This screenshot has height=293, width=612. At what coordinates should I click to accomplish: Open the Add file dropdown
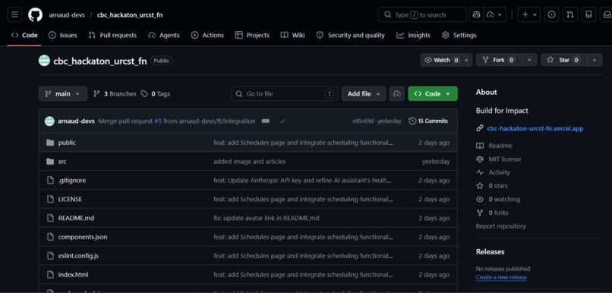364,93
